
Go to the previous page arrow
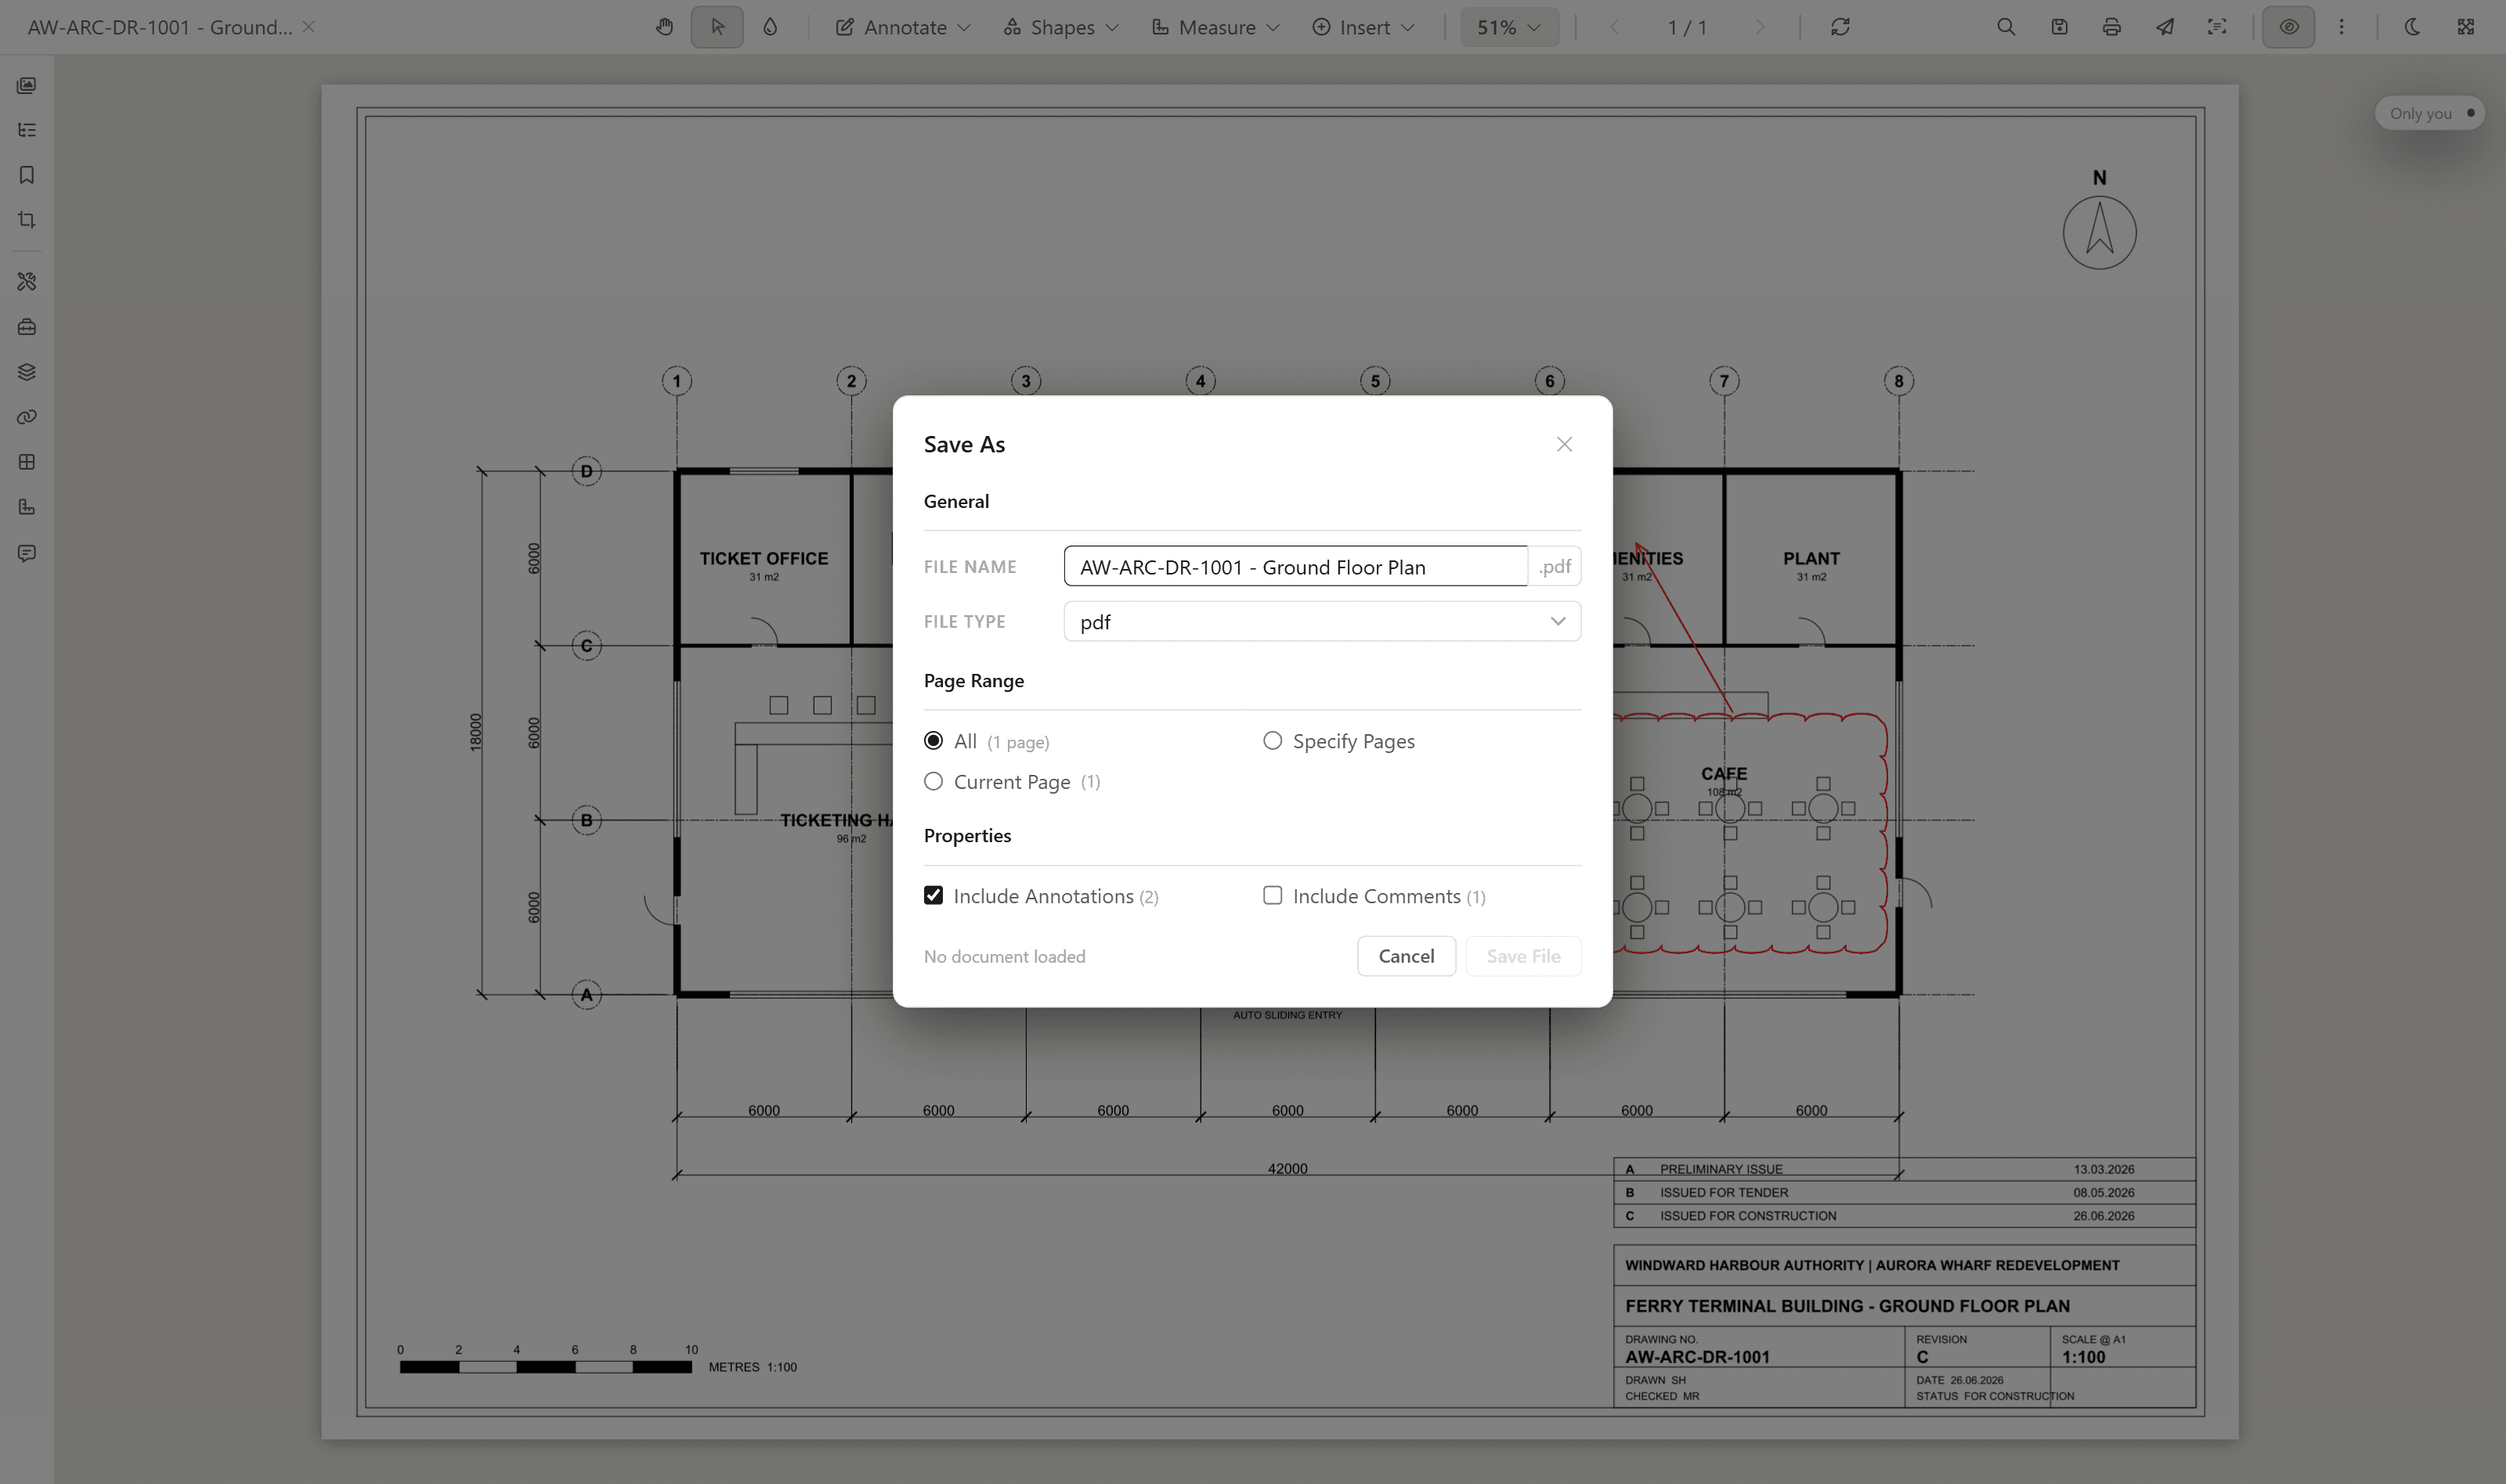[1614, 27]
